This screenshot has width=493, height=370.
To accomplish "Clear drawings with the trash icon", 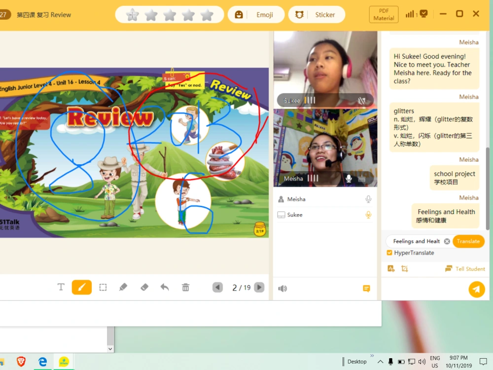I will (x=185, y=287).
